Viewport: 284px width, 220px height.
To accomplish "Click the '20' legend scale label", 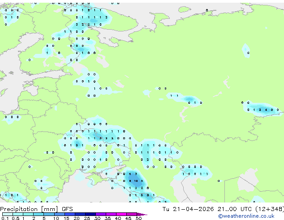I will [x=77, y=218].
